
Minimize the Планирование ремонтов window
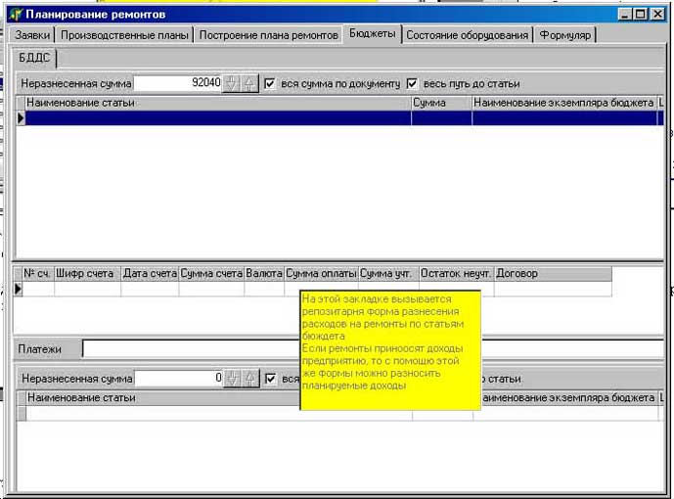[x=625, y=14]
